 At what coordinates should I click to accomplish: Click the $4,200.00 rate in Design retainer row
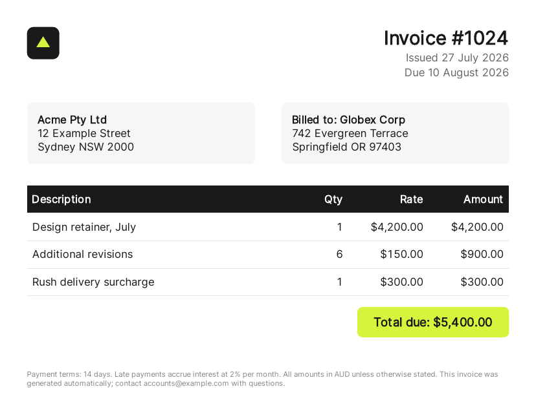click(397, 227)
